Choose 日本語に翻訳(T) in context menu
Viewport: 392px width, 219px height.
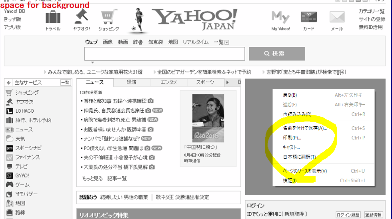click(x=324, y=157)
